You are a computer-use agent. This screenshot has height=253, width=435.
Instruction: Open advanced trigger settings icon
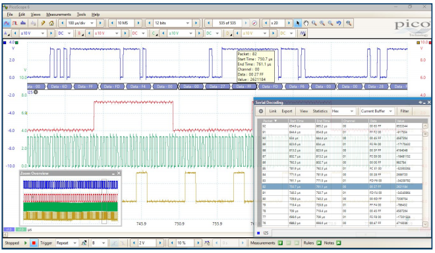coord(84,243)
